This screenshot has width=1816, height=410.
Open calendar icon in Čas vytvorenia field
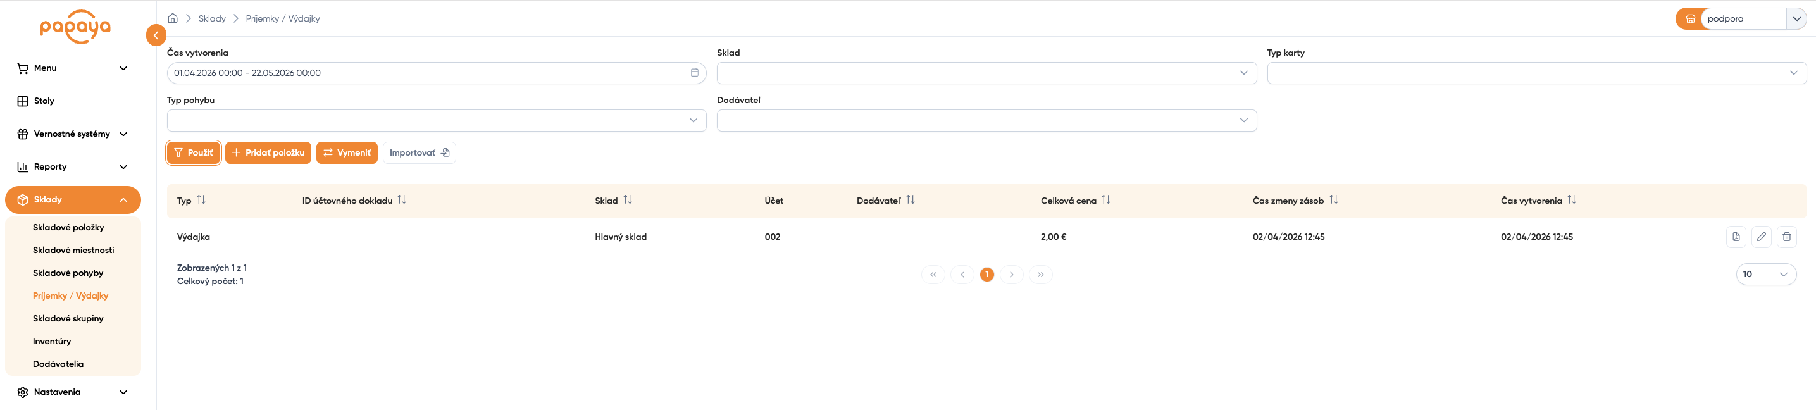[694, 73]
